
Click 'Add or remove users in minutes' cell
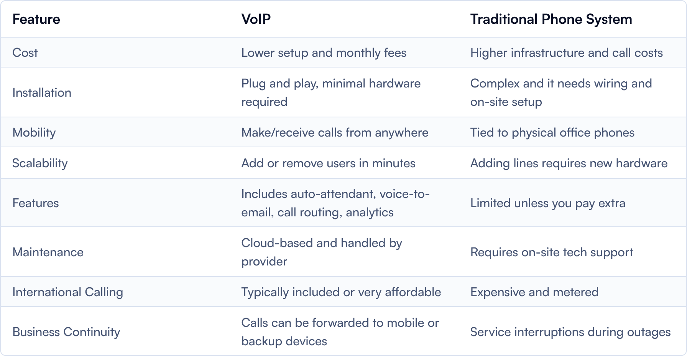328,163
